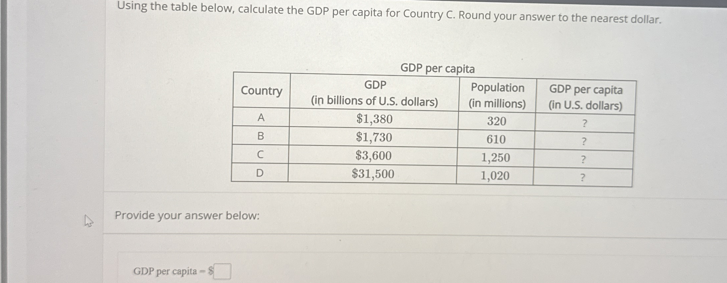Click the GDP per capita answer input field
The image size is (727, 283).
pyautogui.click(x=222, y=271)
